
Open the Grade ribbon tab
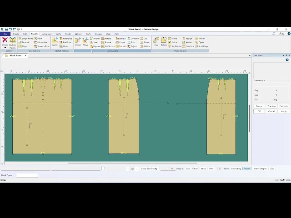(x=68, y=34)
